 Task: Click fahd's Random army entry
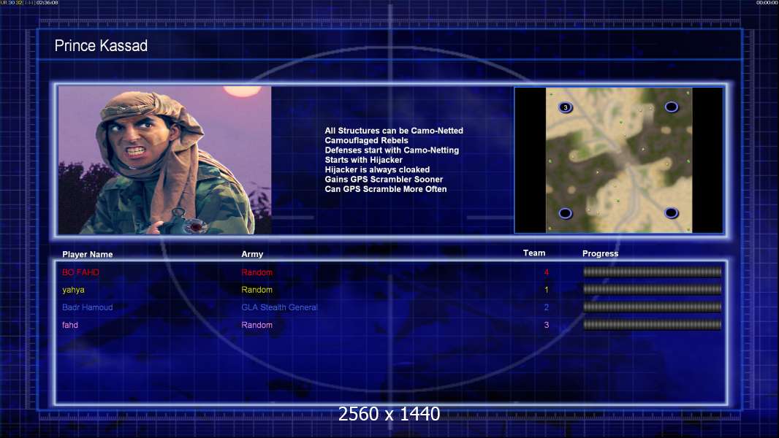pyautogui.click(x=256, y=325)
